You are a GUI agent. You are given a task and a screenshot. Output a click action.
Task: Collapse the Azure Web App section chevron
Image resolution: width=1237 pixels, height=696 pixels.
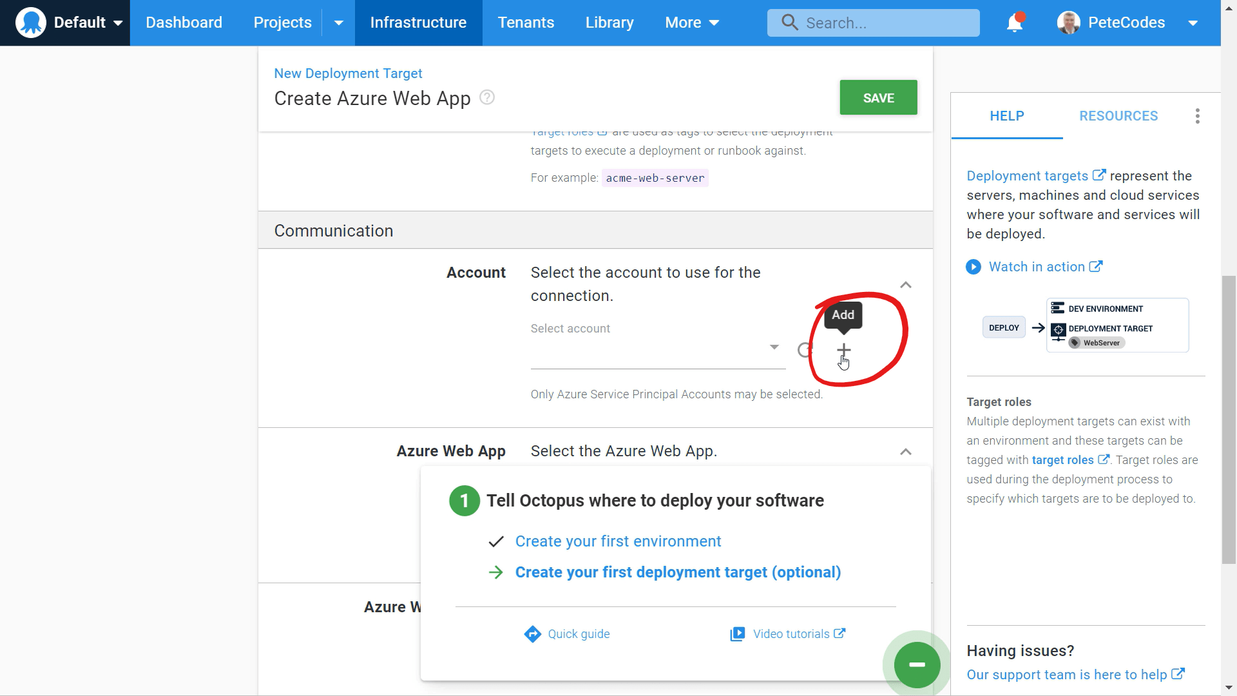click(x=905, y=452)
